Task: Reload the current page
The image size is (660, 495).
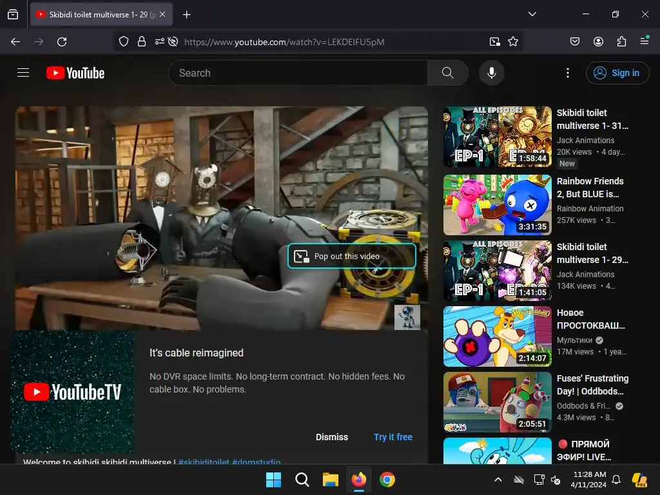Action: 62,42
